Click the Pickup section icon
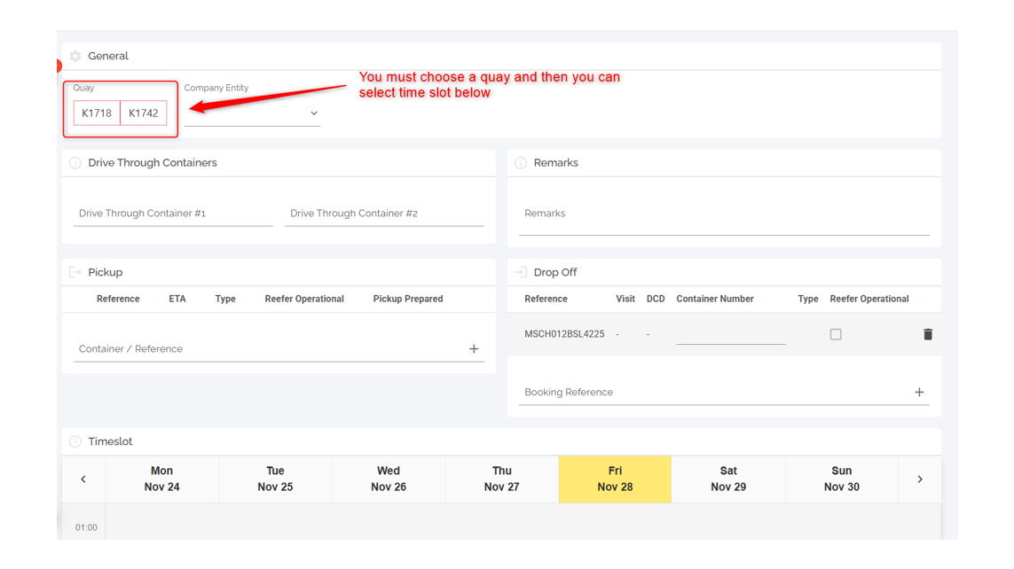The width and height of the screenshot is (1014, 569). [75, 272]
